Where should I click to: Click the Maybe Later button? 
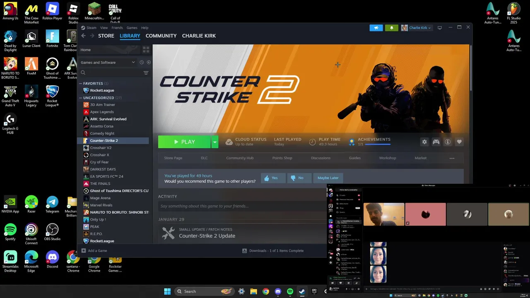point(328,178)
